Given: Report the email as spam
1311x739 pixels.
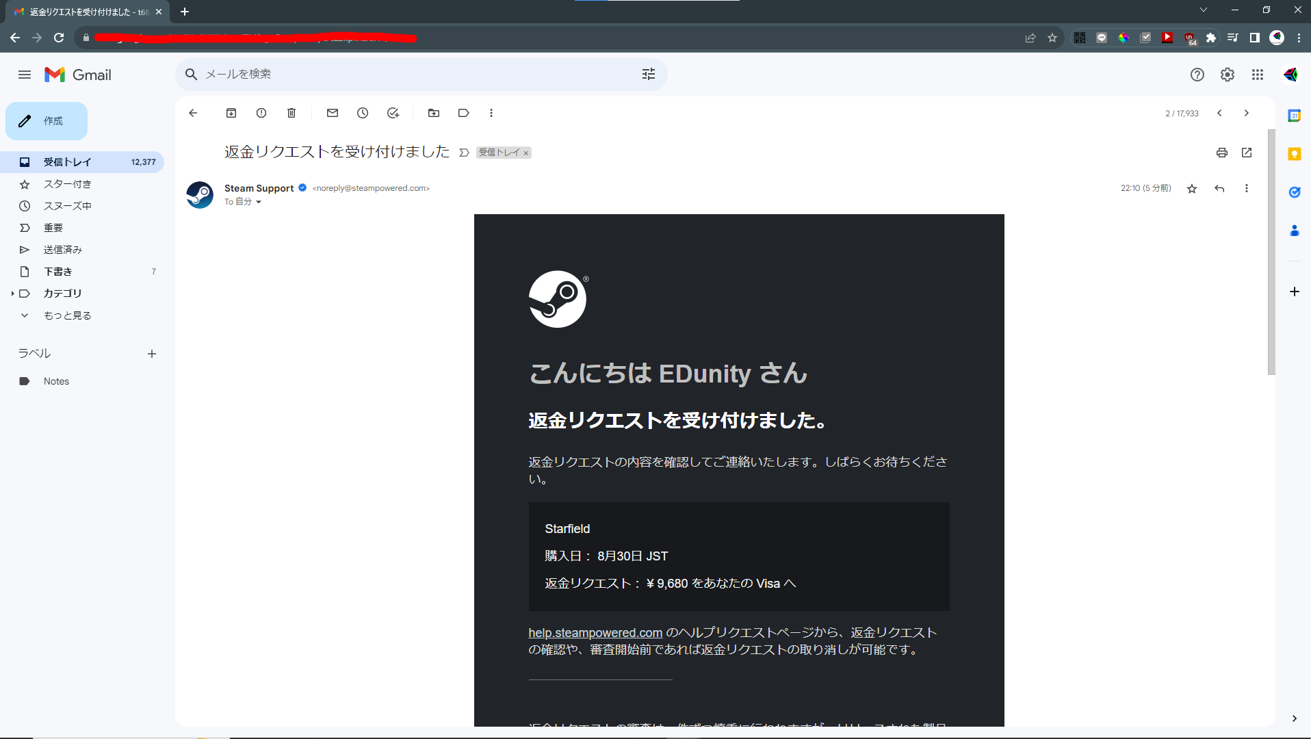Looking at the screenshot, I should (261, 113).
